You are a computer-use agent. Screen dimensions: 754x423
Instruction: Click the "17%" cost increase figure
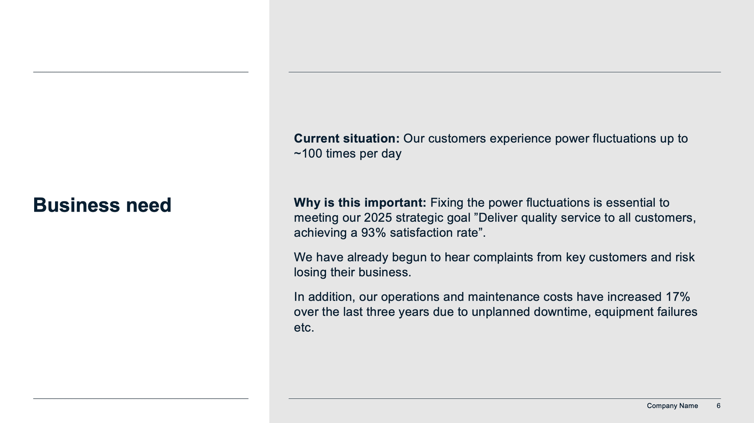pyautogui.click(x=677, y=297)
